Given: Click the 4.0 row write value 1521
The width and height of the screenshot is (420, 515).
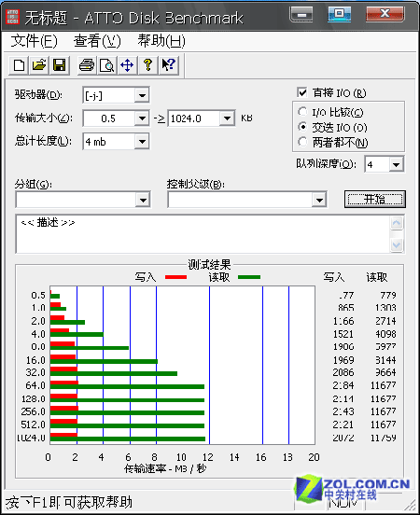Looking at the screenshot, I should pyautogui.click(x=343, y=334).
